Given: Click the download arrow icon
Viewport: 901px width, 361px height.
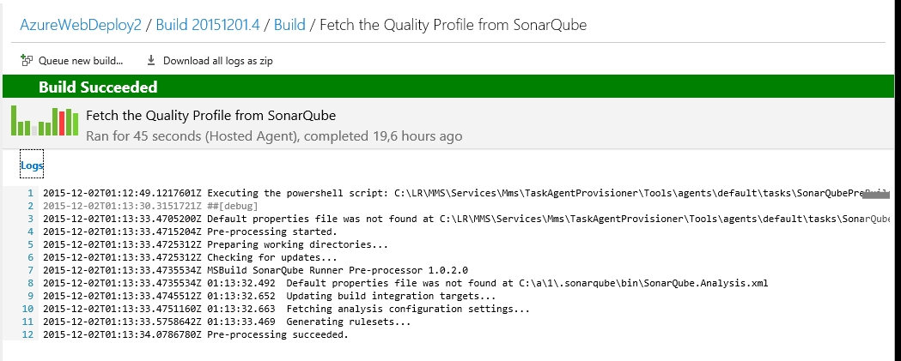Looking at the screenshot, I should [151, 60].
